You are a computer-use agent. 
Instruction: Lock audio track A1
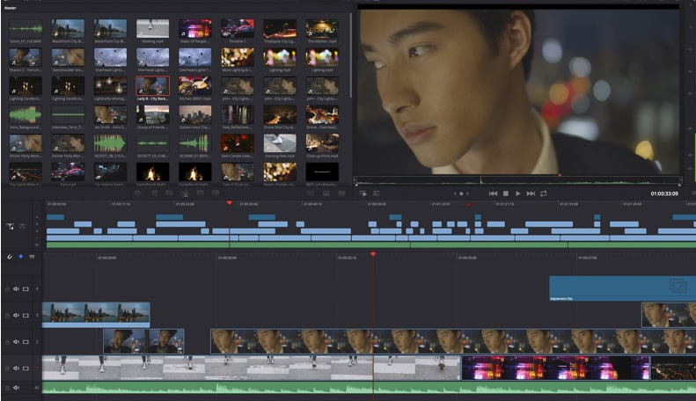[x=7, y=388]
